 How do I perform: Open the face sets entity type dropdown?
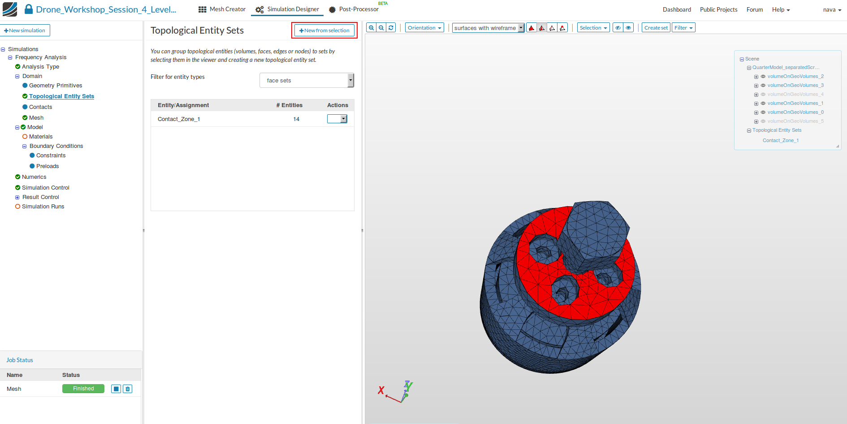(x=307, y=81)
